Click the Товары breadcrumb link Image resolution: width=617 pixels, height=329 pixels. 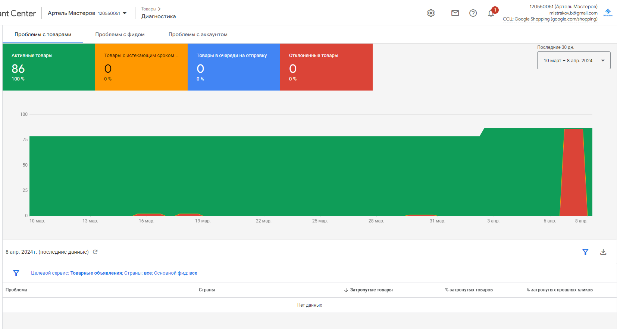[x=148, y=9]
